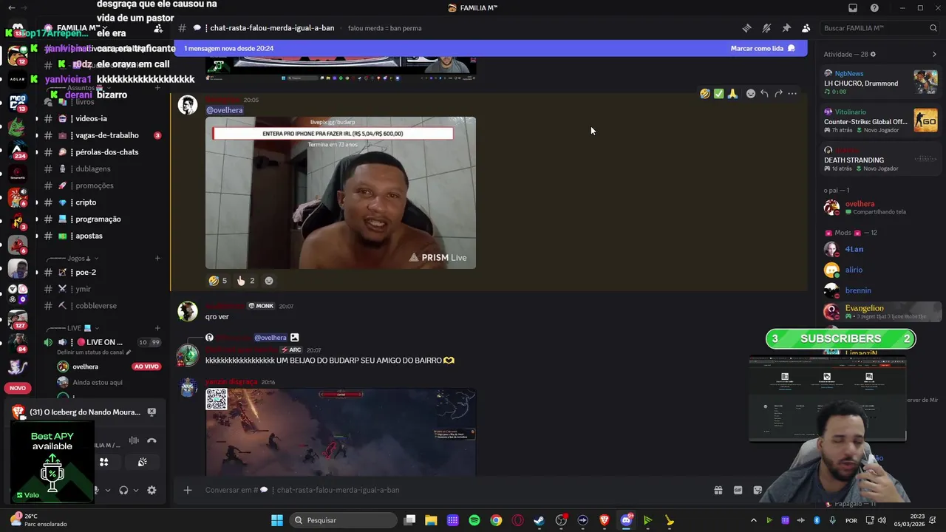The image size is (946, 532).
Task: Click Marcar como lida button
Action: pos(763,48)
